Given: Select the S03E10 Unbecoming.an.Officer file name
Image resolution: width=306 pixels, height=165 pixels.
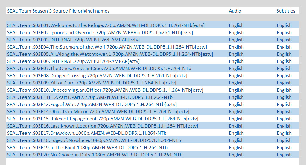Looking at the screenshot, I should click(x=105, y=90).
